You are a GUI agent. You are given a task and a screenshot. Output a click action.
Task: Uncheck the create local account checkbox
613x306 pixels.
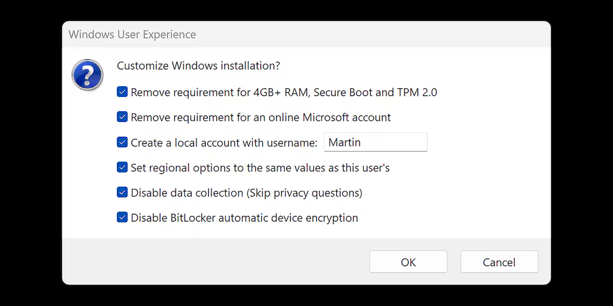tap(122, 142)
